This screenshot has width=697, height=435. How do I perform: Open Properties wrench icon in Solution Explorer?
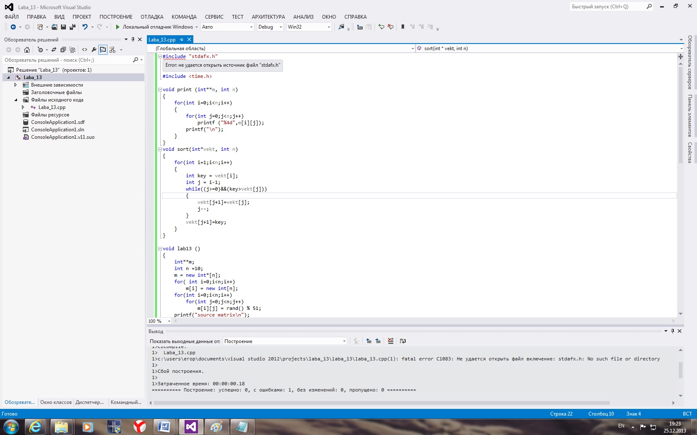tap(94, 50)
